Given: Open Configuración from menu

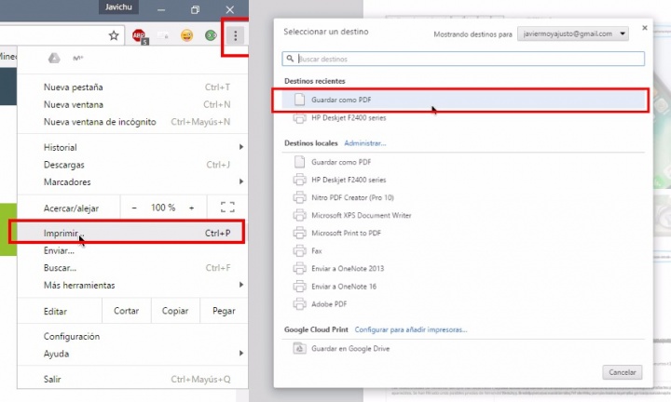Looking at the screenshot, I should pyautogui.click(x=132, y=336).
